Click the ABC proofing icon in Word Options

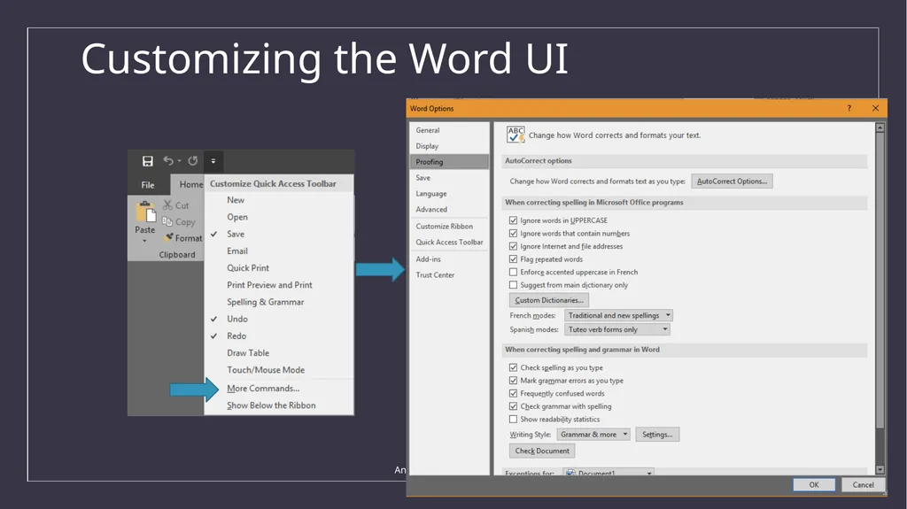[516, 135]
